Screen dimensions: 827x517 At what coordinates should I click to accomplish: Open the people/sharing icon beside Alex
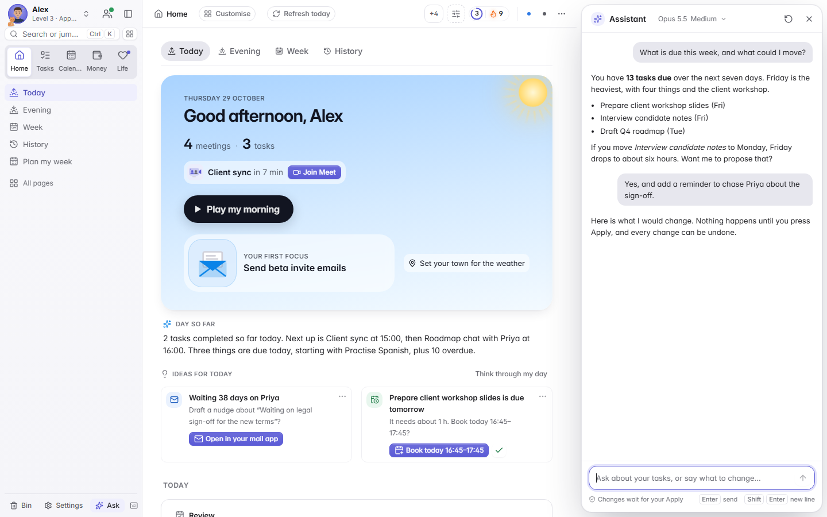point(107,14)
